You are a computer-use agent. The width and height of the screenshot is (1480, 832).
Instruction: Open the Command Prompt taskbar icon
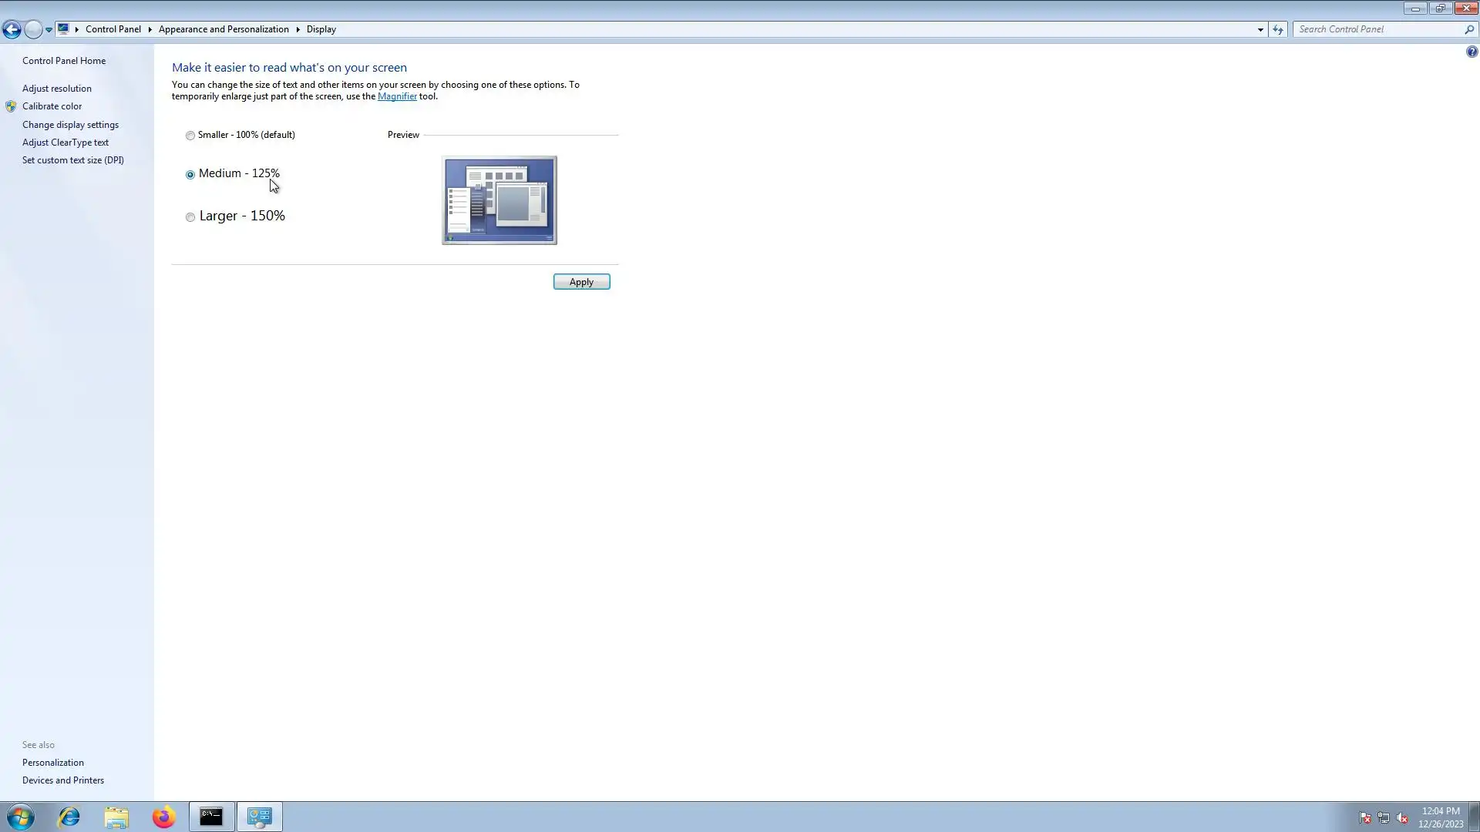click(211, 817)
